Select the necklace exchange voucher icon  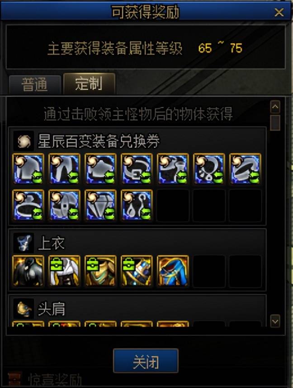(x=209, y=169)
